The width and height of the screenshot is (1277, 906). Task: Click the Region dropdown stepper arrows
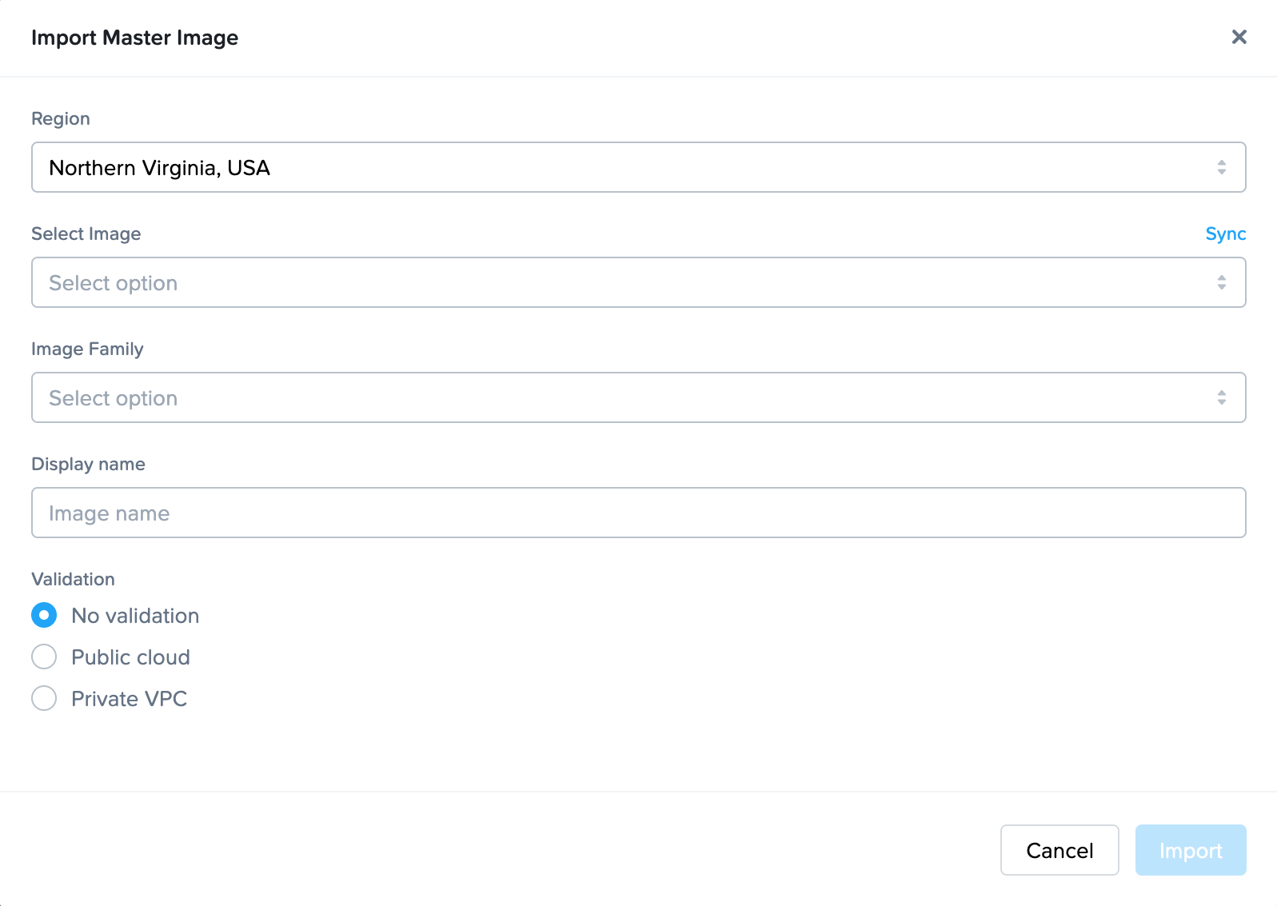click(x=1221, y=167)
